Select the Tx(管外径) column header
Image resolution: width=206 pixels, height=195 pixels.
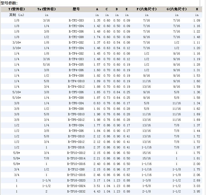(46, 9)
